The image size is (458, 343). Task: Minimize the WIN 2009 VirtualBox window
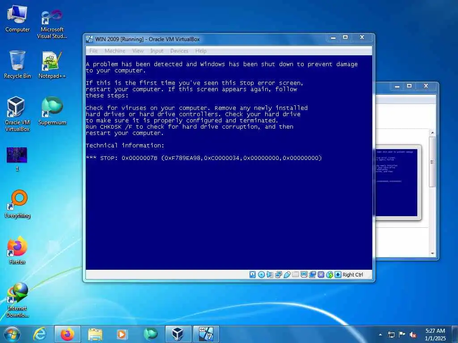[333, 38]
